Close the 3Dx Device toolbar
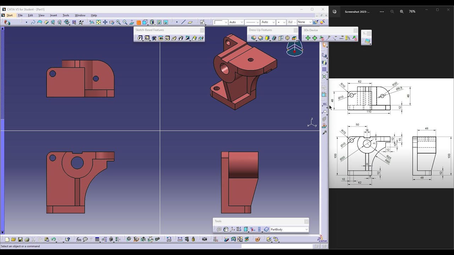The image size is (454, 255). pos(355,30)
